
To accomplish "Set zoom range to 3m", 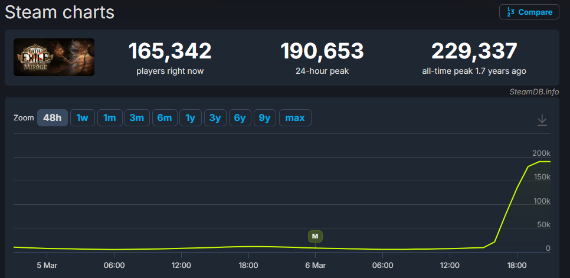I will (x=137, y=117).
